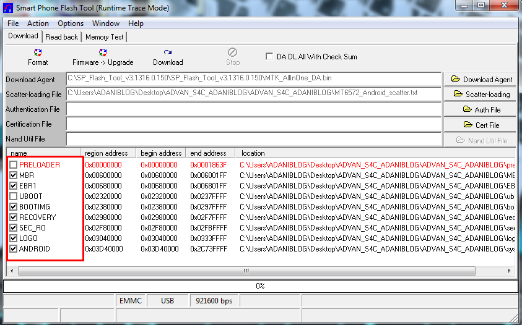The height and width of the screenshot is (325, 522).
Task: Click the SEC_RO row location path
Action: (x=377, y=228)
